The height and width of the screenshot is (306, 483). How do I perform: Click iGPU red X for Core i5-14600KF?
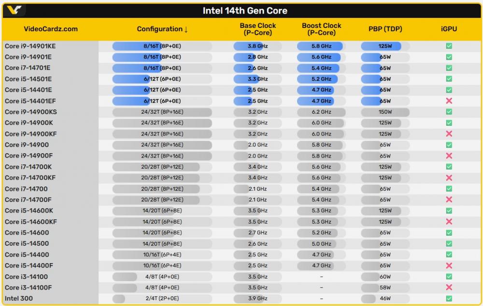tap(449, 222)
